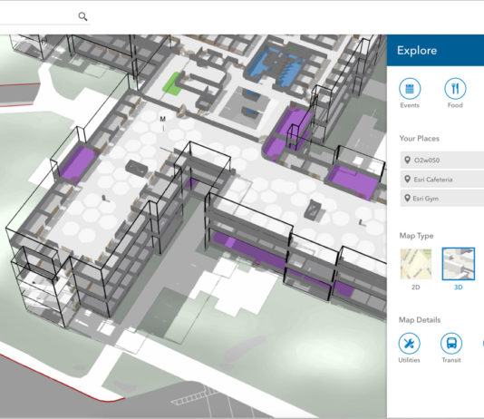
Task: Open the Food category
Action: point(455,89)
